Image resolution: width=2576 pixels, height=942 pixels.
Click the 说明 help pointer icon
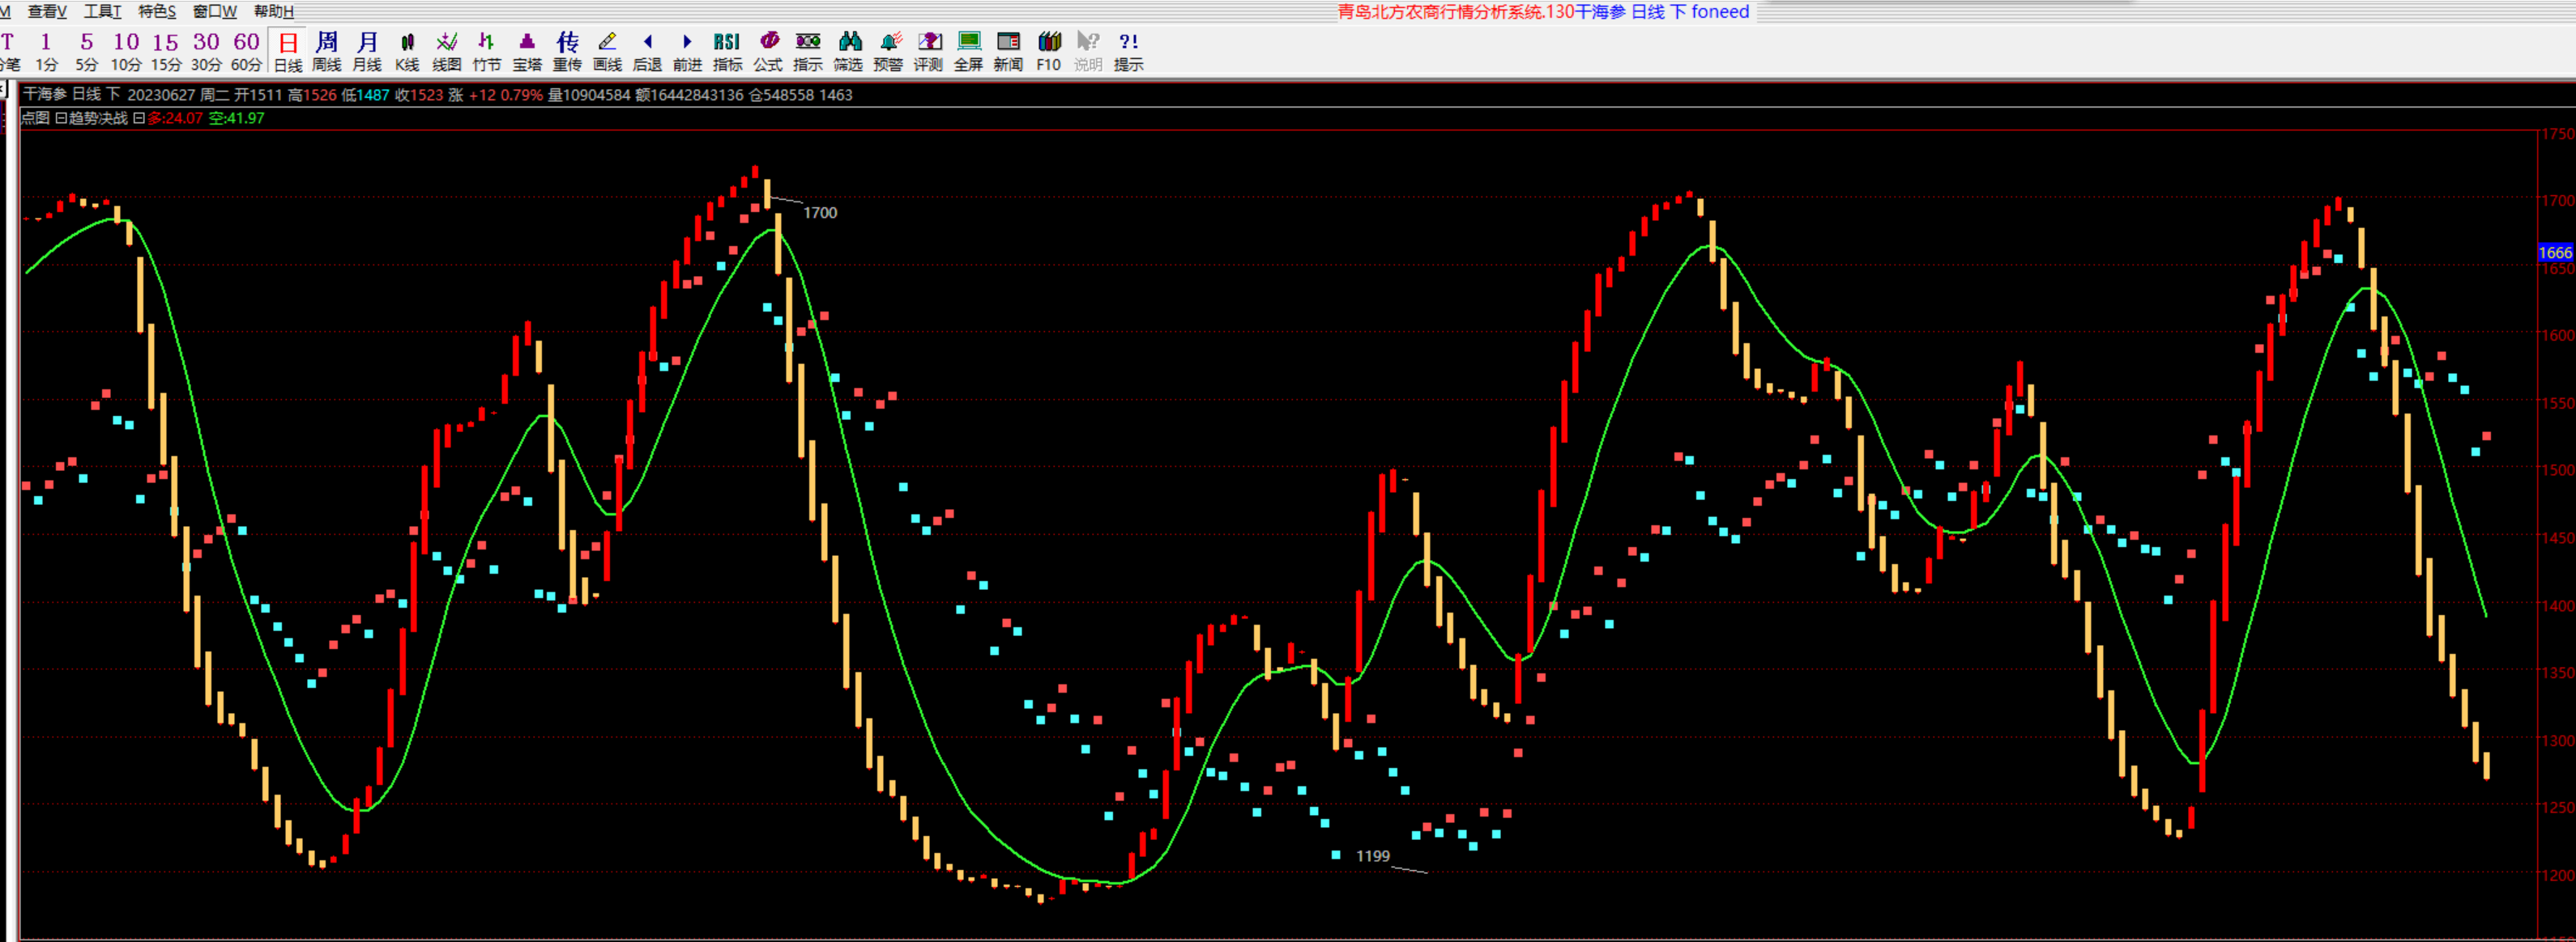[x=1088, y=51]
